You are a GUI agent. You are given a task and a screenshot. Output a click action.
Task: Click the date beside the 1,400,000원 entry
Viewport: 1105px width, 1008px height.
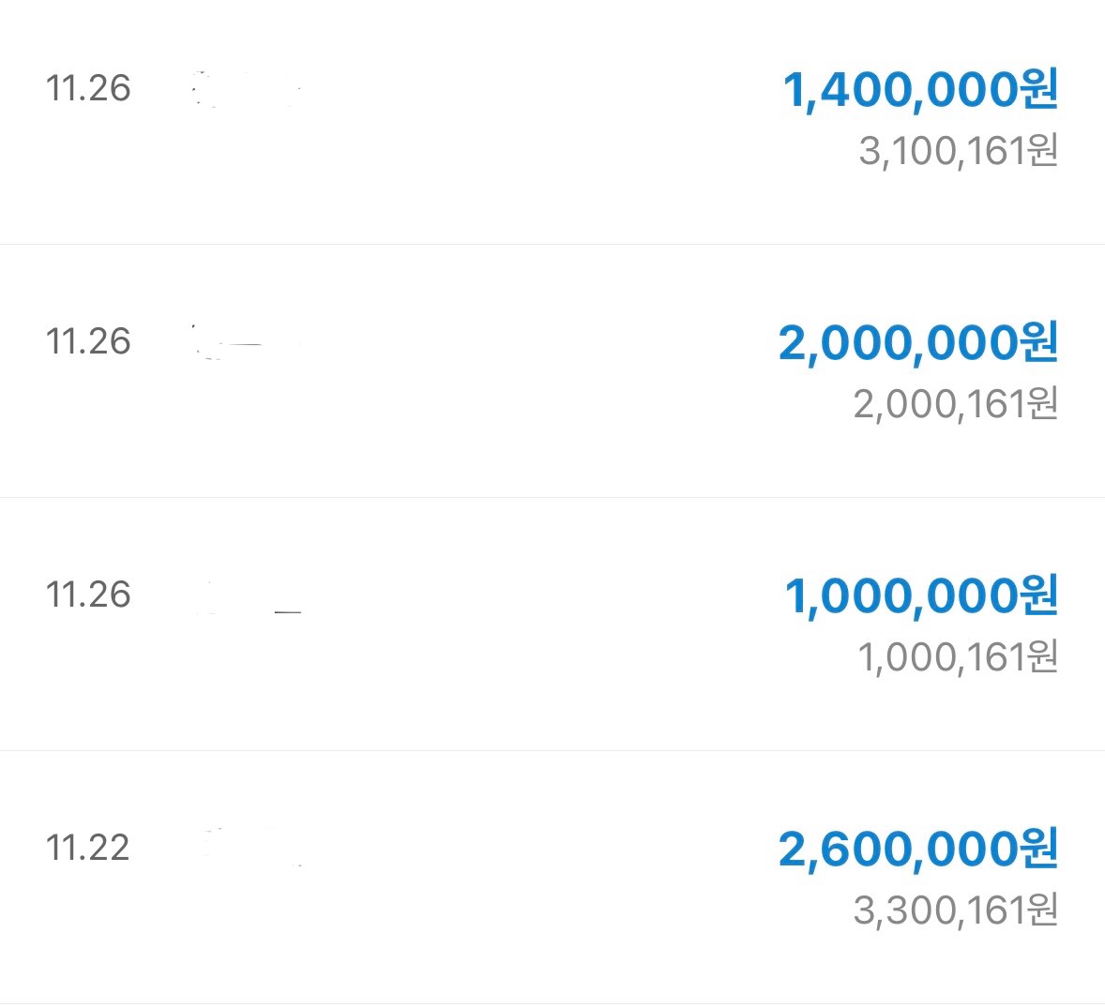point(87,88)
